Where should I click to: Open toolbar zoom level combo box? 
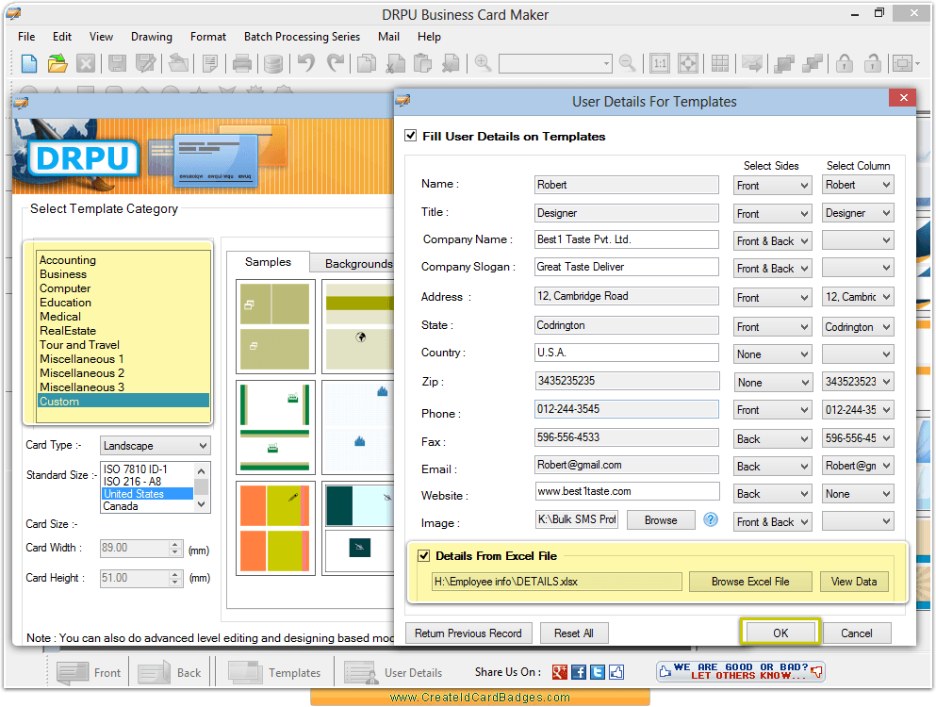pyautogui.click(x=555, y=63)
